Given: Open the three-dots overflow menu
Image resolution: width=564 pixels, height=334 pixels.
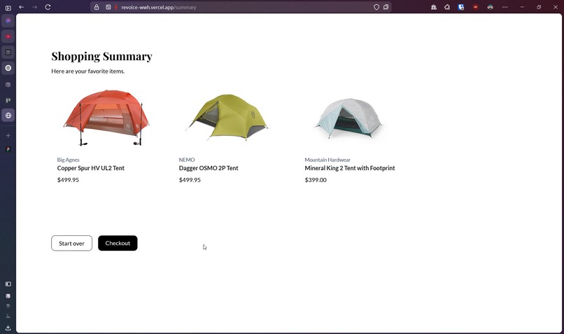Looking at the screenshot, I should tap(505, 7).
